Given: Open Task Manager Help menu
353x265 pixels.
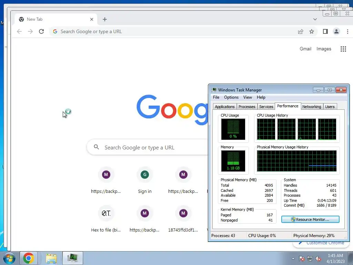Looking at the screenshot, I should point(261,97).
